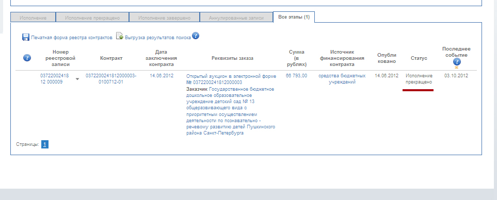Viewport: 497px width, 200px height.
Task: Click the sum 66 793,00 value
Action: click(x=296, y=76)
